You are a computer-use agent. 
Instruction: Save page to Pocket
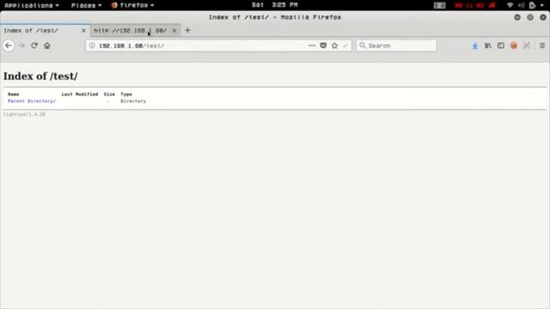click(x=323, y=45)
